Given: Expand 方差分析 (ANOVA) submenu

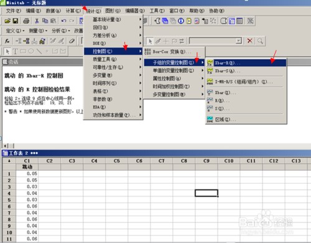Looking at the screenshot, I should (113, 36).
